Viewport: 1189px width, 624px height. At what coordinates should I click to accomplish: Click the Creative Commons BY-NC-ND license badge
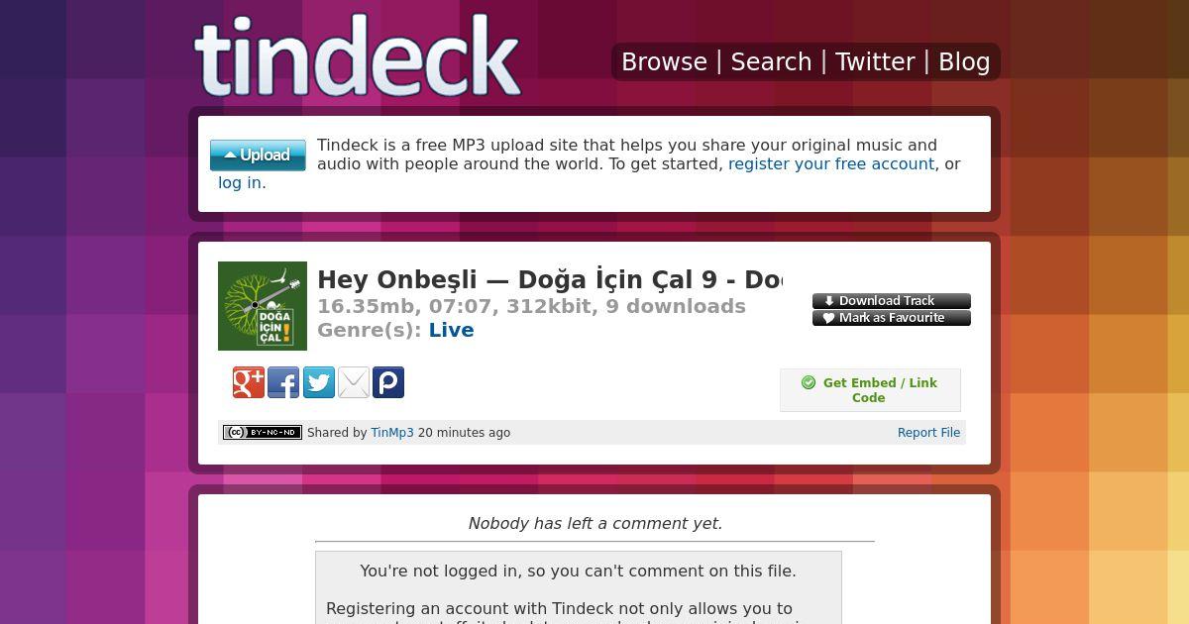(x=263, y=432)
